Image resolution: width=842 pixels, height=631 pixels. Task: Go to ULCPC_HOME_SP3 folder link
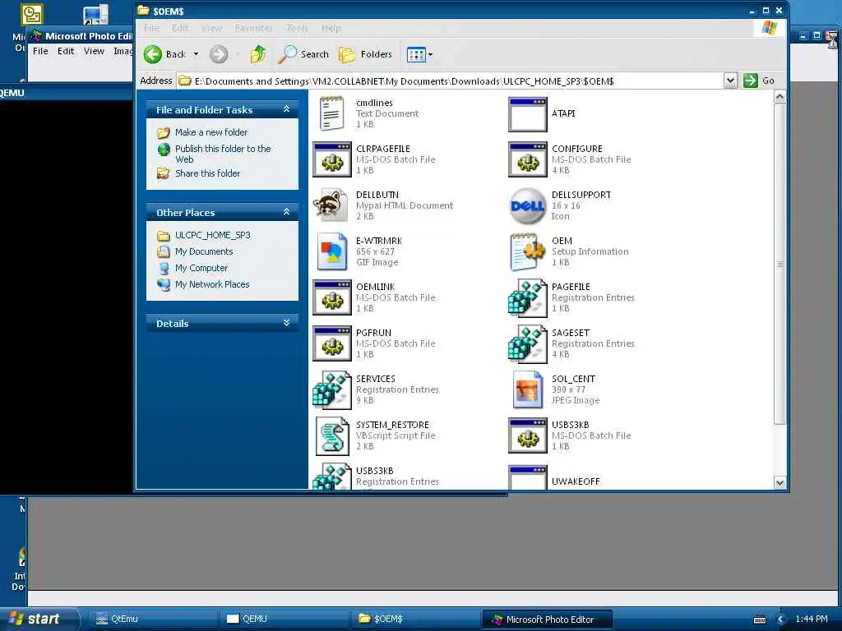(213, 235)
